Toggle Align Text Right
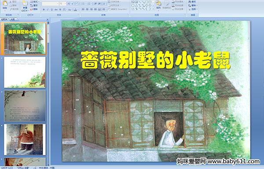 (91, 9)
